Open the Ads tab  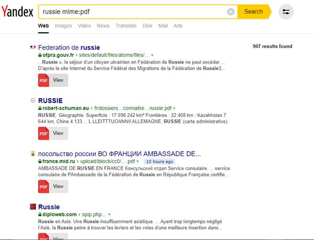(178, 26)
